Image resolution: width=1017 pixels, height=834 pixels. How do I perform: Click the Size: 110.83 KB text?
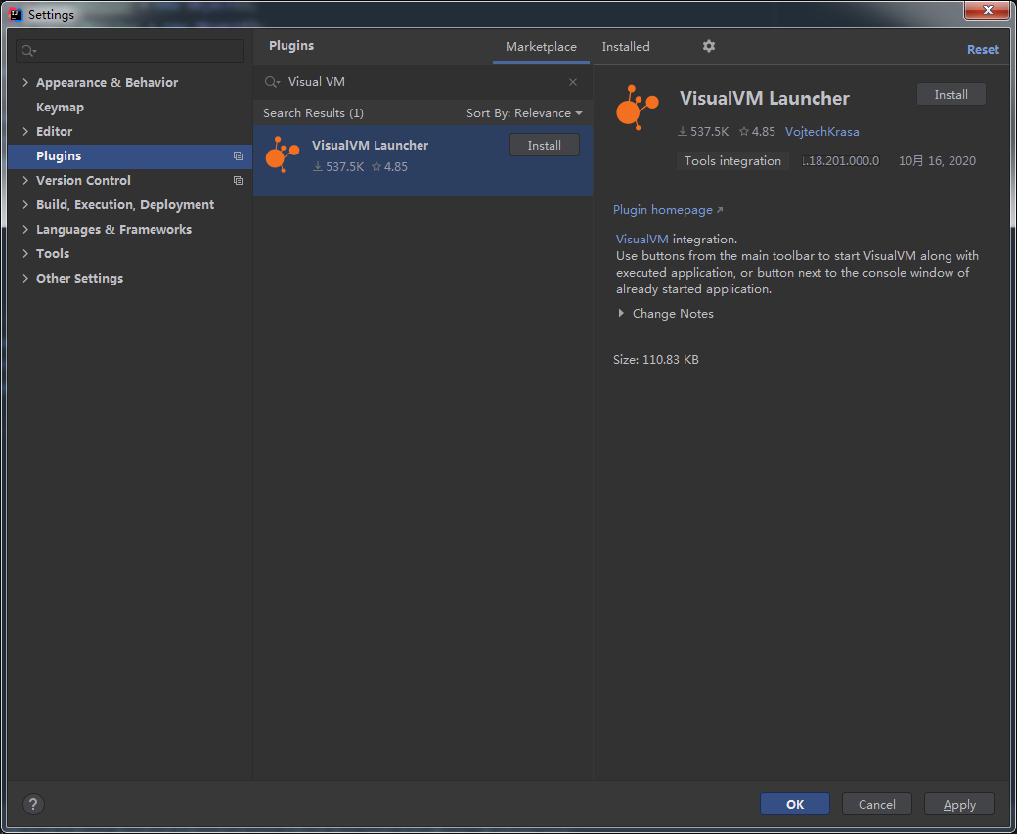[x=656, y=359]
